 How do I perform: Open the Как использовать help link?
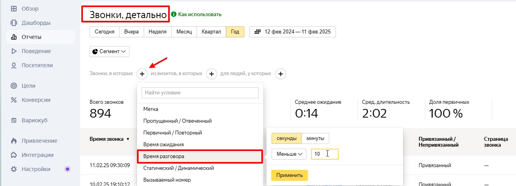(197, 15)
